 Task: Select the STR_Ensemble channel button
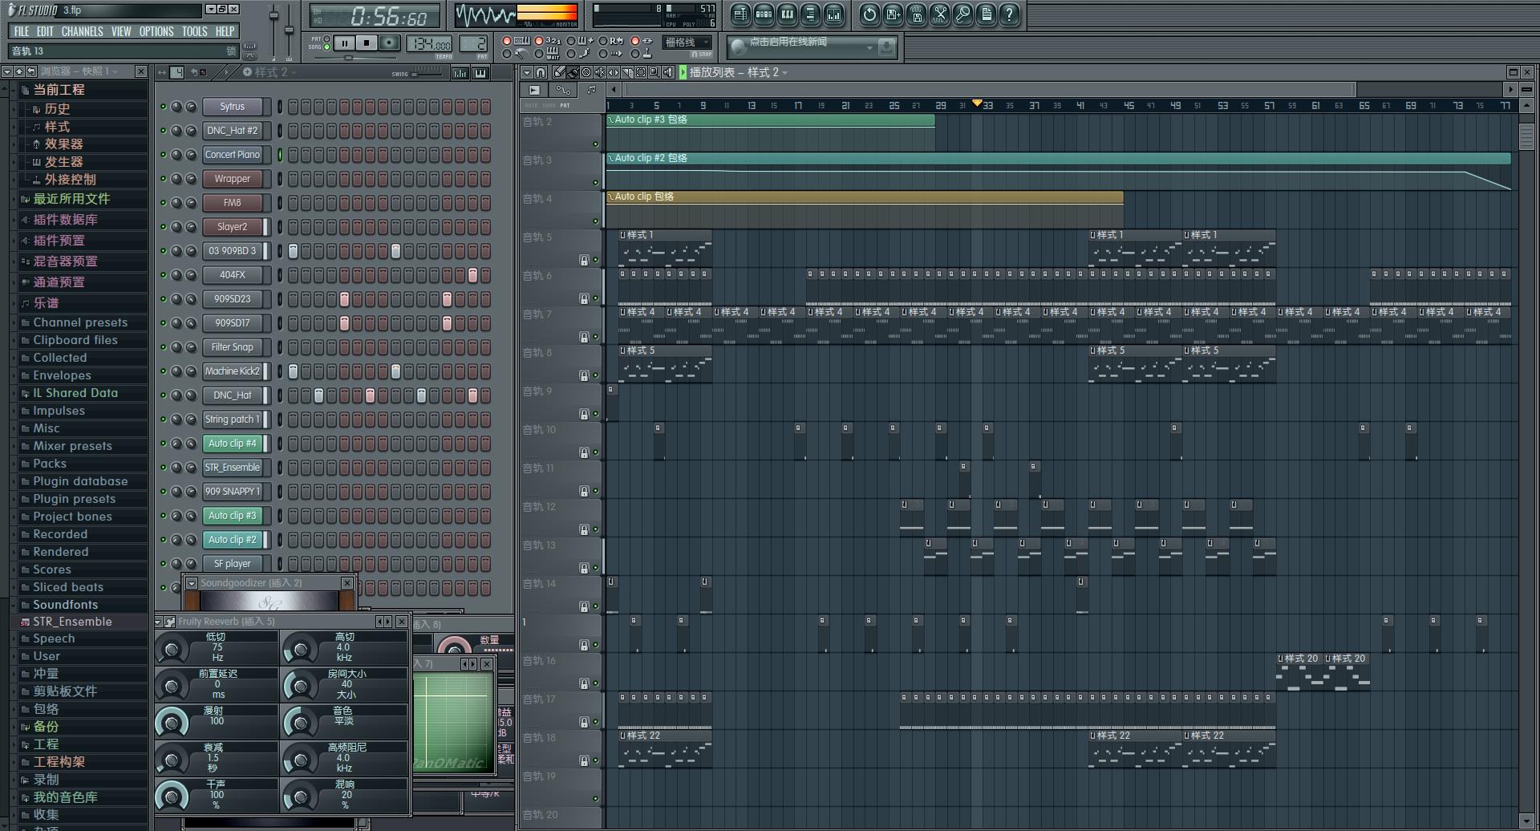[233, 468]
